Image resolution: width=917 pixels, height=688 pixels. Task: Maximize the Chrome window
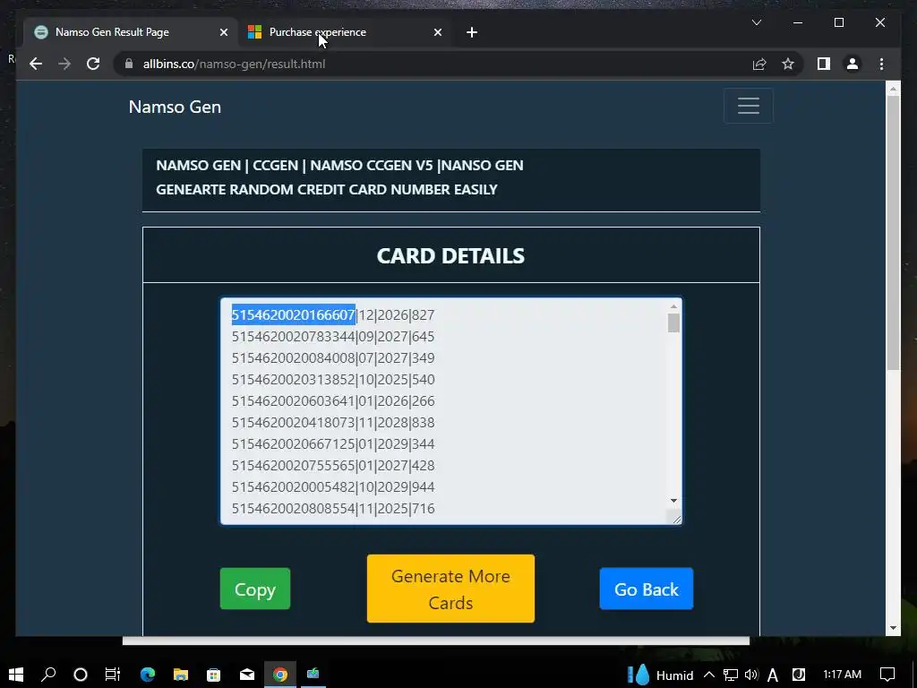[838, 22]
